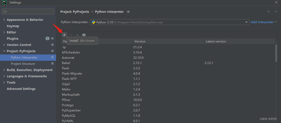
Task: Click Pillow version 10.0.0 cell
Action: pos(137,100)
